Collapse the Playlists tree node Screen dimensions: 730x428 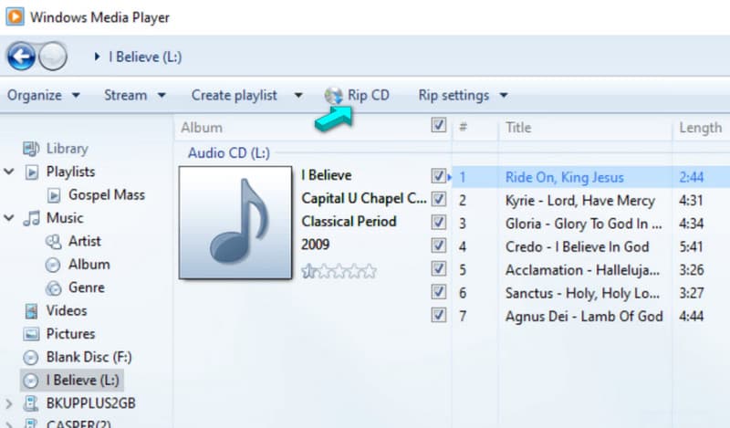pyautogui.click(x=9, y=172)
